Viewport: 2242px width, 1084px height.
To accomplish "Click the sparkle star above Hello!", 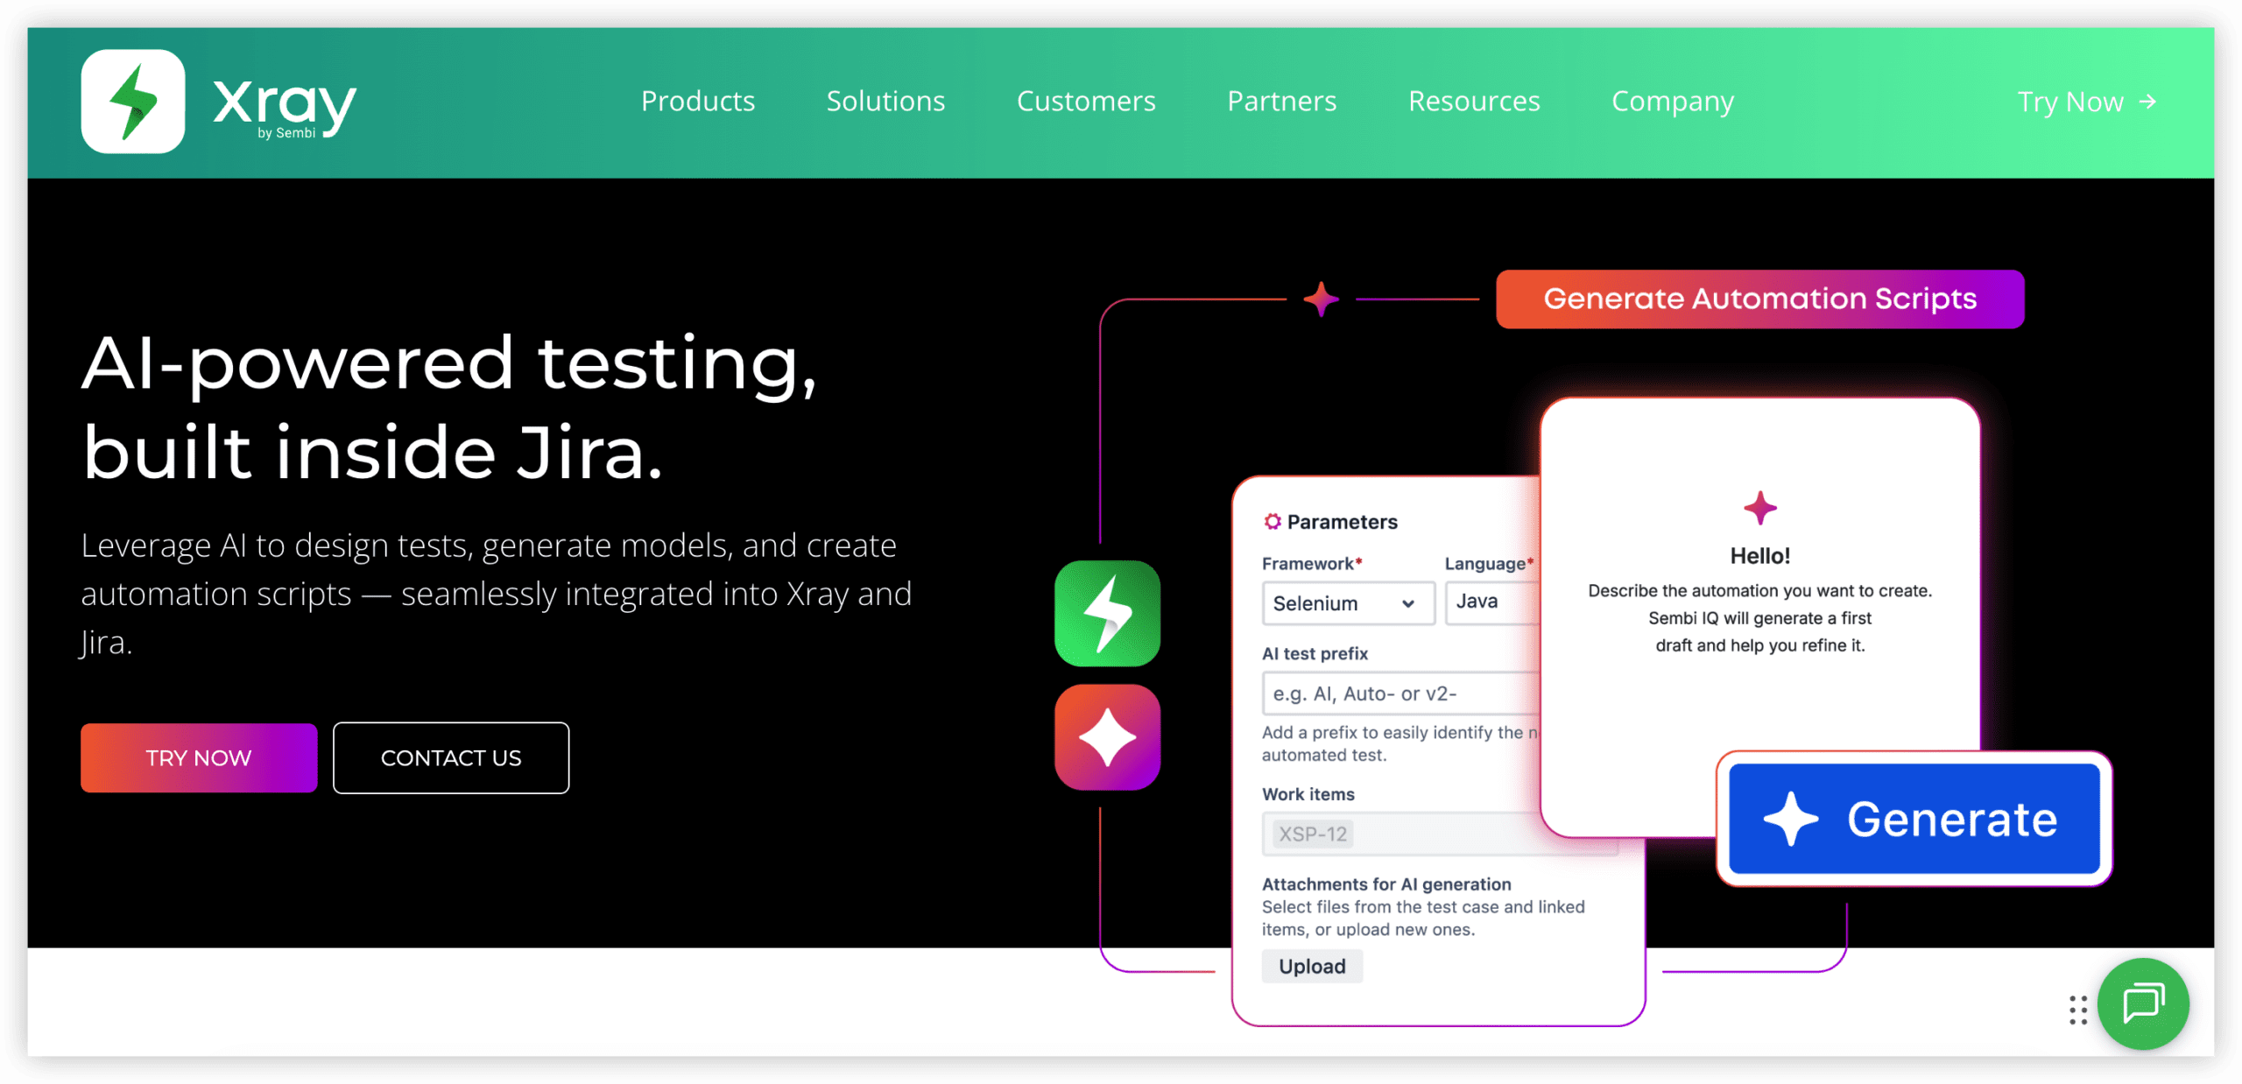I will coord(1759,508).
